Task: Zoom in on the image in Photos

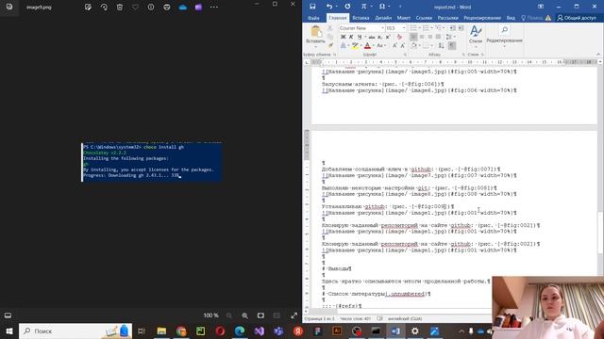Action: 245,315
